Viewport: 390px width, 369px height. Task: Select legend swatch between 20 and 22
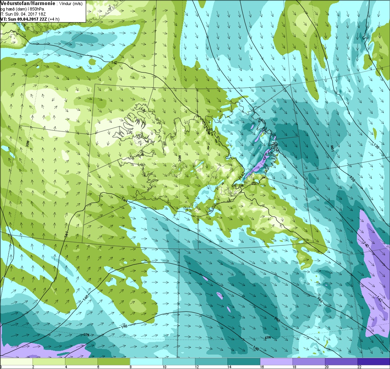[341, 361]
